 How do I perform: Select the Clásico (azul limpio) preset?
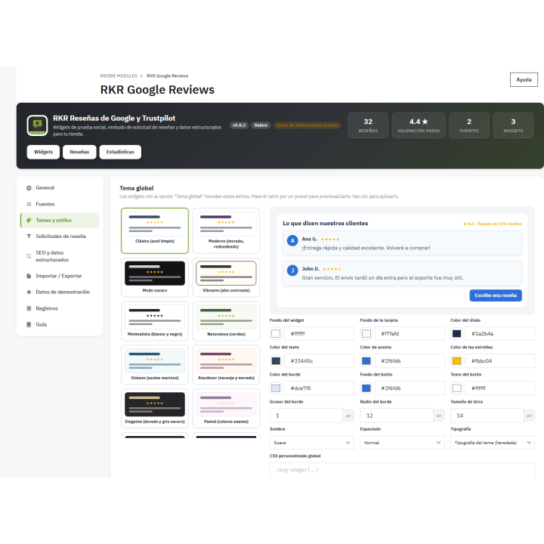click(x=155, y=230)
